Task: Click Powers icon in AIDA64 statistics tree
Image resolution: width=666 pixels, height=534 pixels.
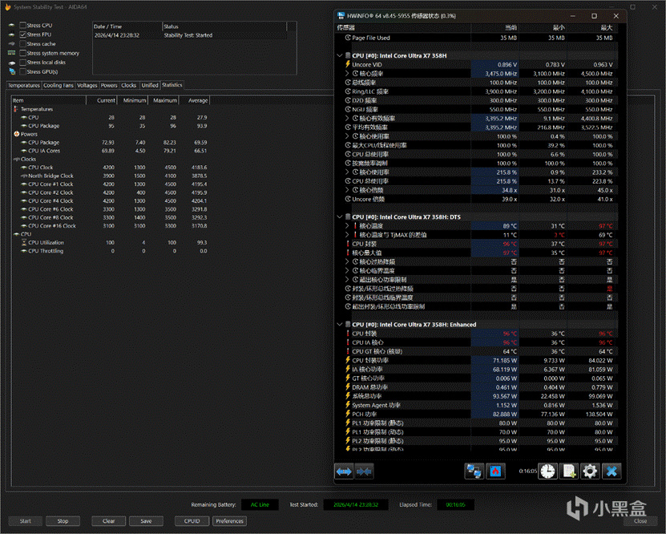Action: click(17, 134)
